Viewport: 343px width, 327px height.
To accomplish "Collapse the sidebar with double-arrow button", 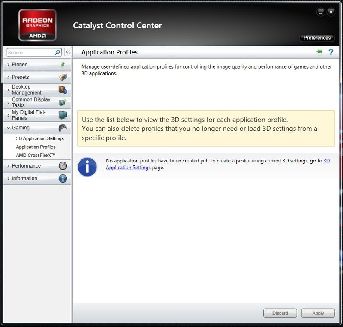I will click(68, 52).
